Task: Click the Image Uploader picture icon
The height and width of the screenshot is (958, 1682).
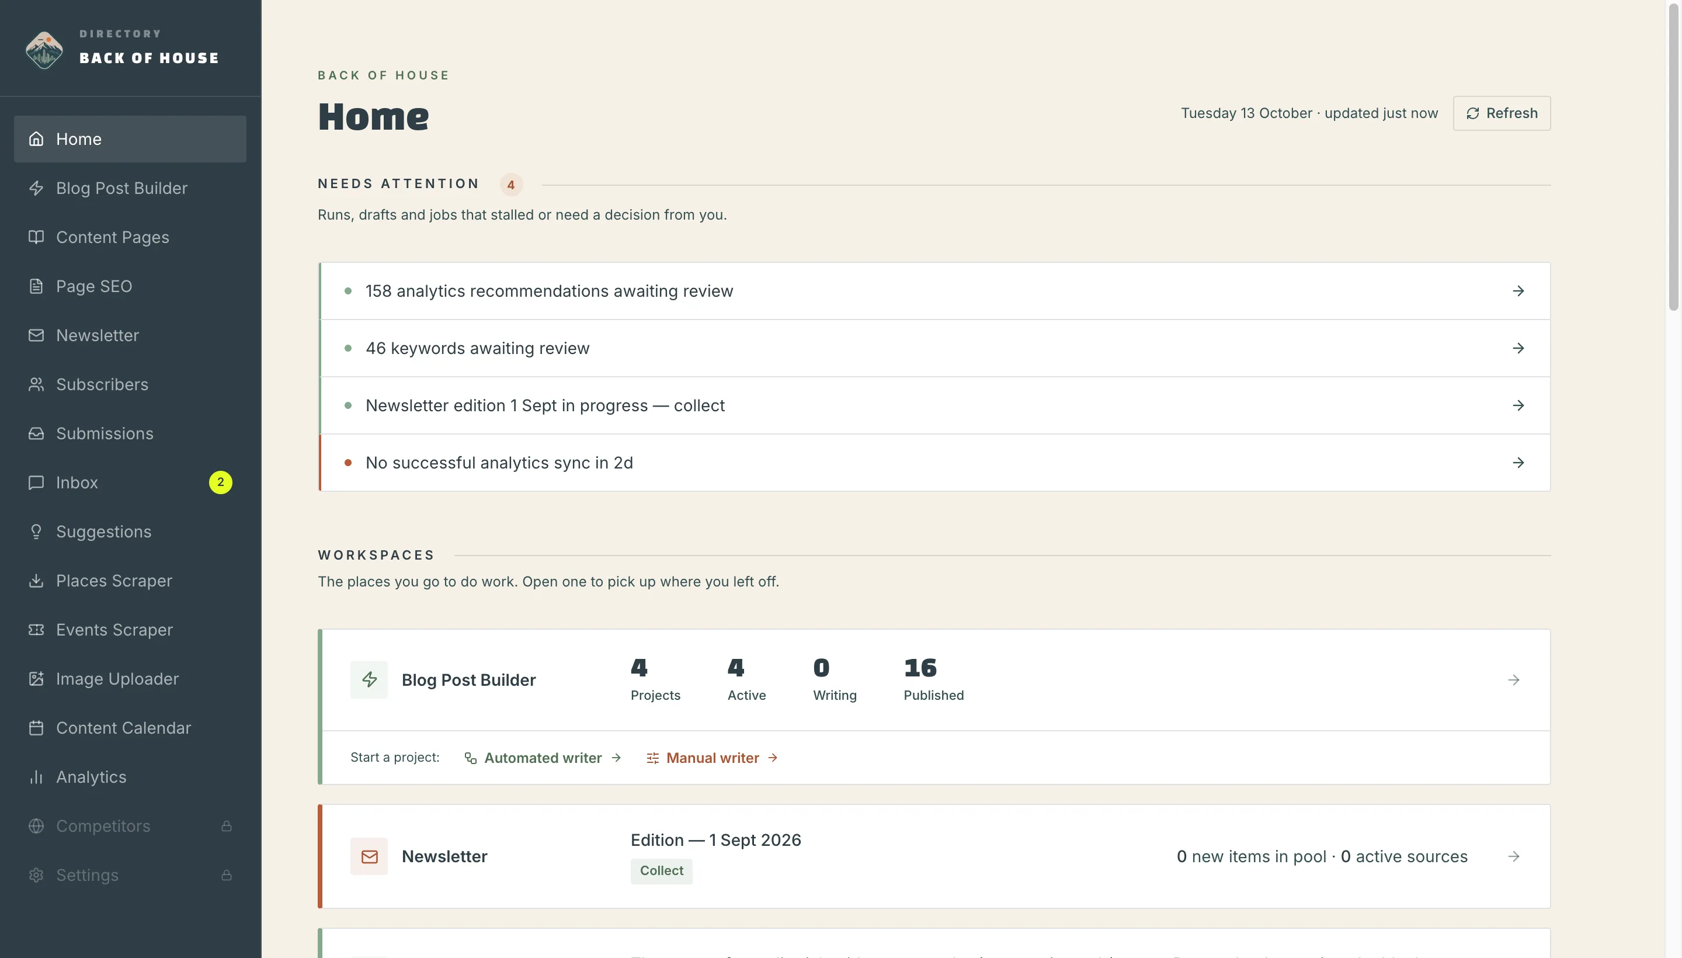Action: point(36,679)
